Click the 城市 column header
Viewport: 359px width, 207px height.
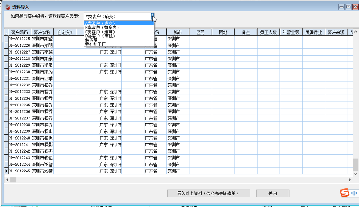178,32
